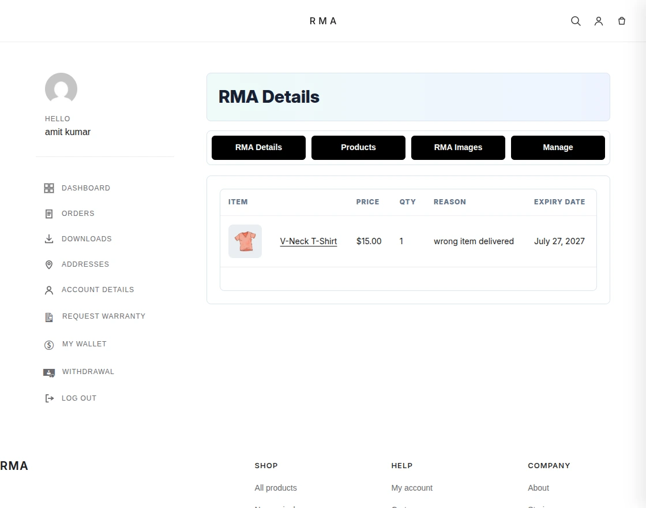The height and width of the screenshot is (508, 646).
Task: Open Withdrawal in sidebar
Action: (88, 372)
